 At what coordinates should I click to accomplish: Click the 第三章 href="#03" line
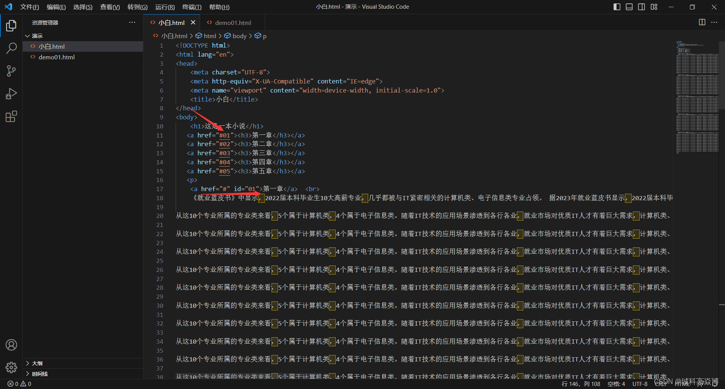246,153
